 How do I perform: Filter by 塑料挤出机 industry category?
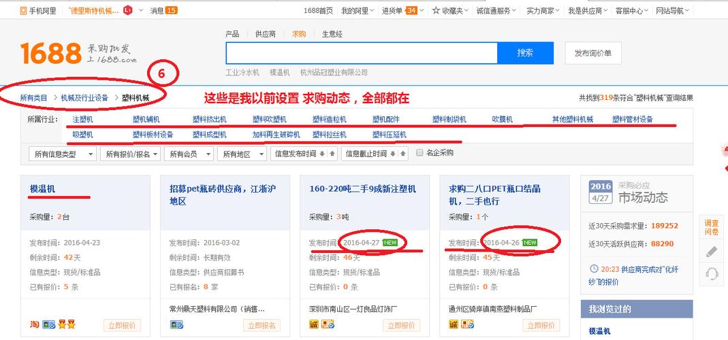click(x=209, y=119)
